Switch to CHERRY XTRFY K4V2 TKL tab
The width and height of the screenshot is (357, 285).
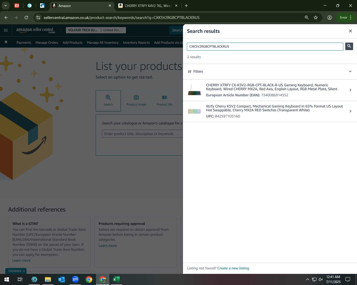coord(148,6)
